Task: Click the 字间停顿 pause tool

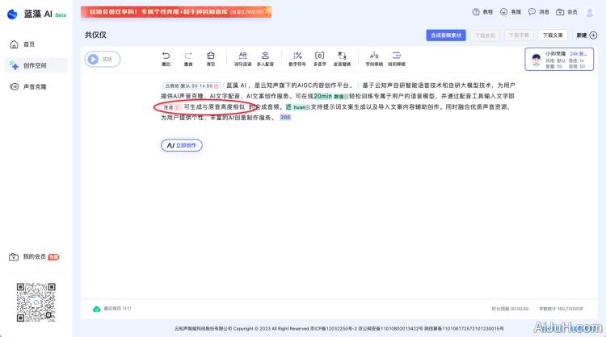Action: click(x=373, y=56)
